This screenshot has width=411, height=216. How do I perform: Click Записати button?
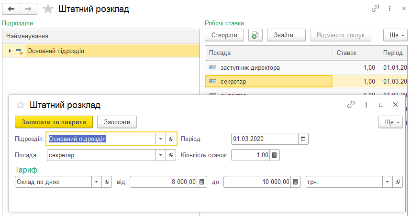click(x=117, y=122)
